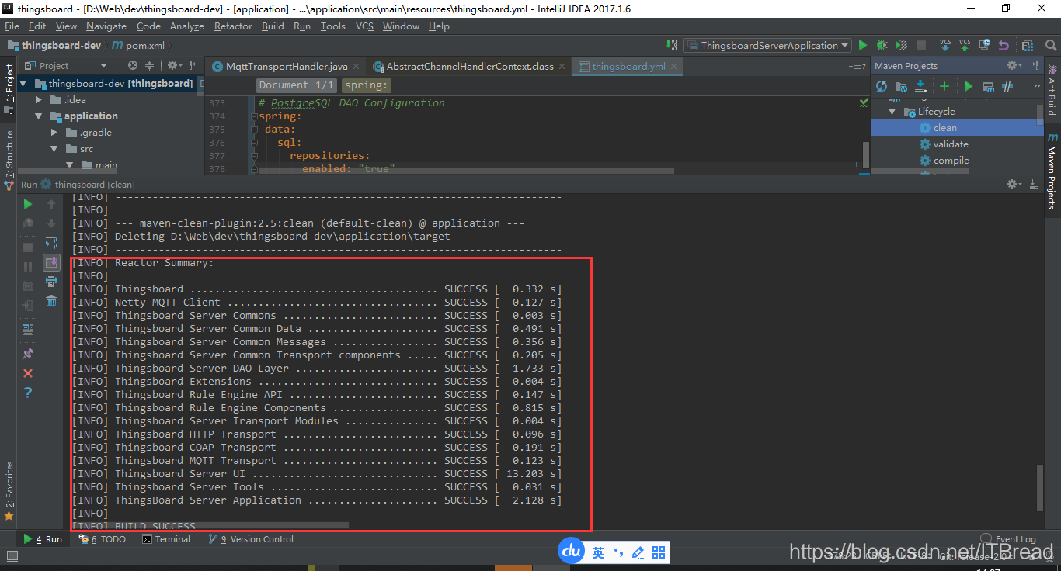The width and height of the screenshot is (1061, 571).
Task: Click pom.xml in navigation bar
Action: click(138, 46)
